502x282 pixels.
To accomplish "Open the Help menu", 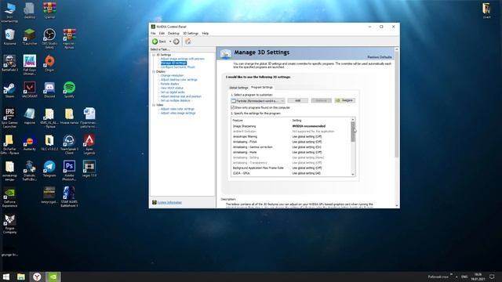I will (x=206, y=33).
